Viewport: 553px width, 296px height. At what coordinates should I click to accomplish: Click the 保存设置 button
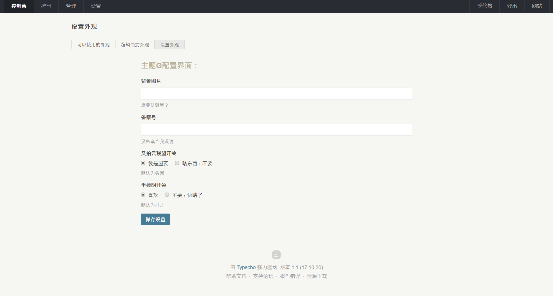coord(155,219)
